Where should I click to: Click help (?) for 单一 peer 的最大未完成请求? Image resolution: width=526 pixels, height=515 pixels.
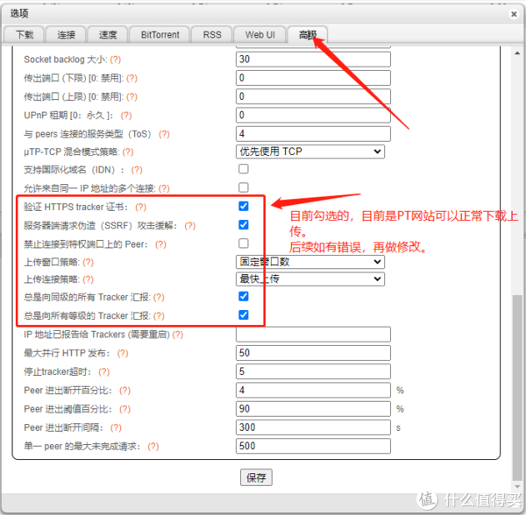(153, 447)
